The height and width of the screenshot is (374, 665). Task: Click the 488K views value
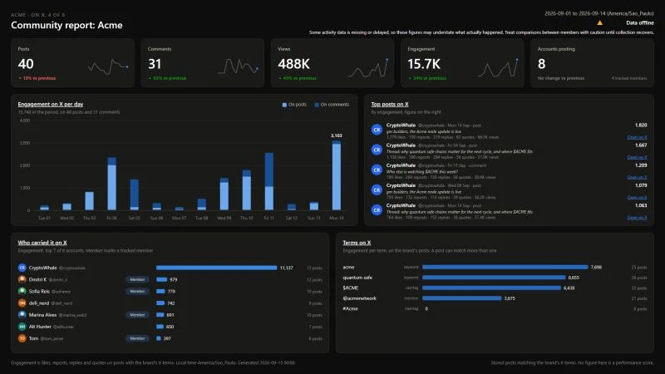(x=293, y=64)
